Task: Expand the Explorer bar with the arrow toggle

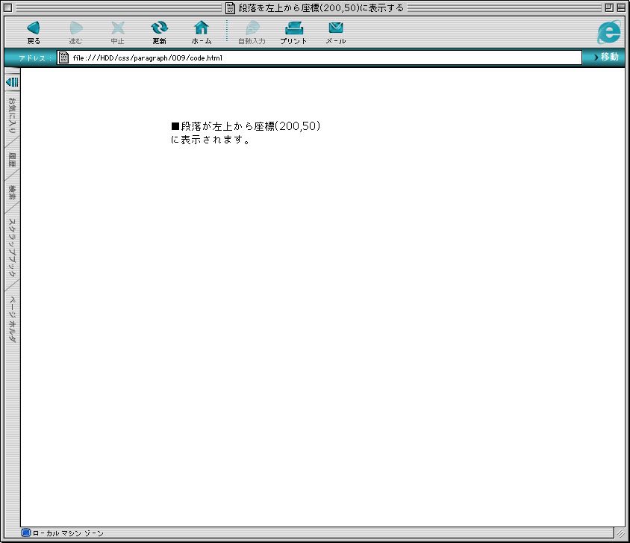Action: 12,81
